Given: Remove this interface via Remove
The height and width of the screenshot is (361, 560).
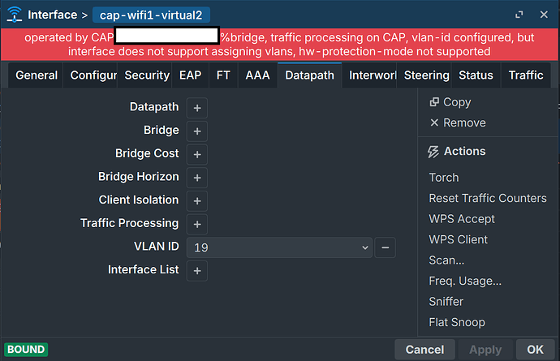Looking at the screenshot, I should [458, 122].
